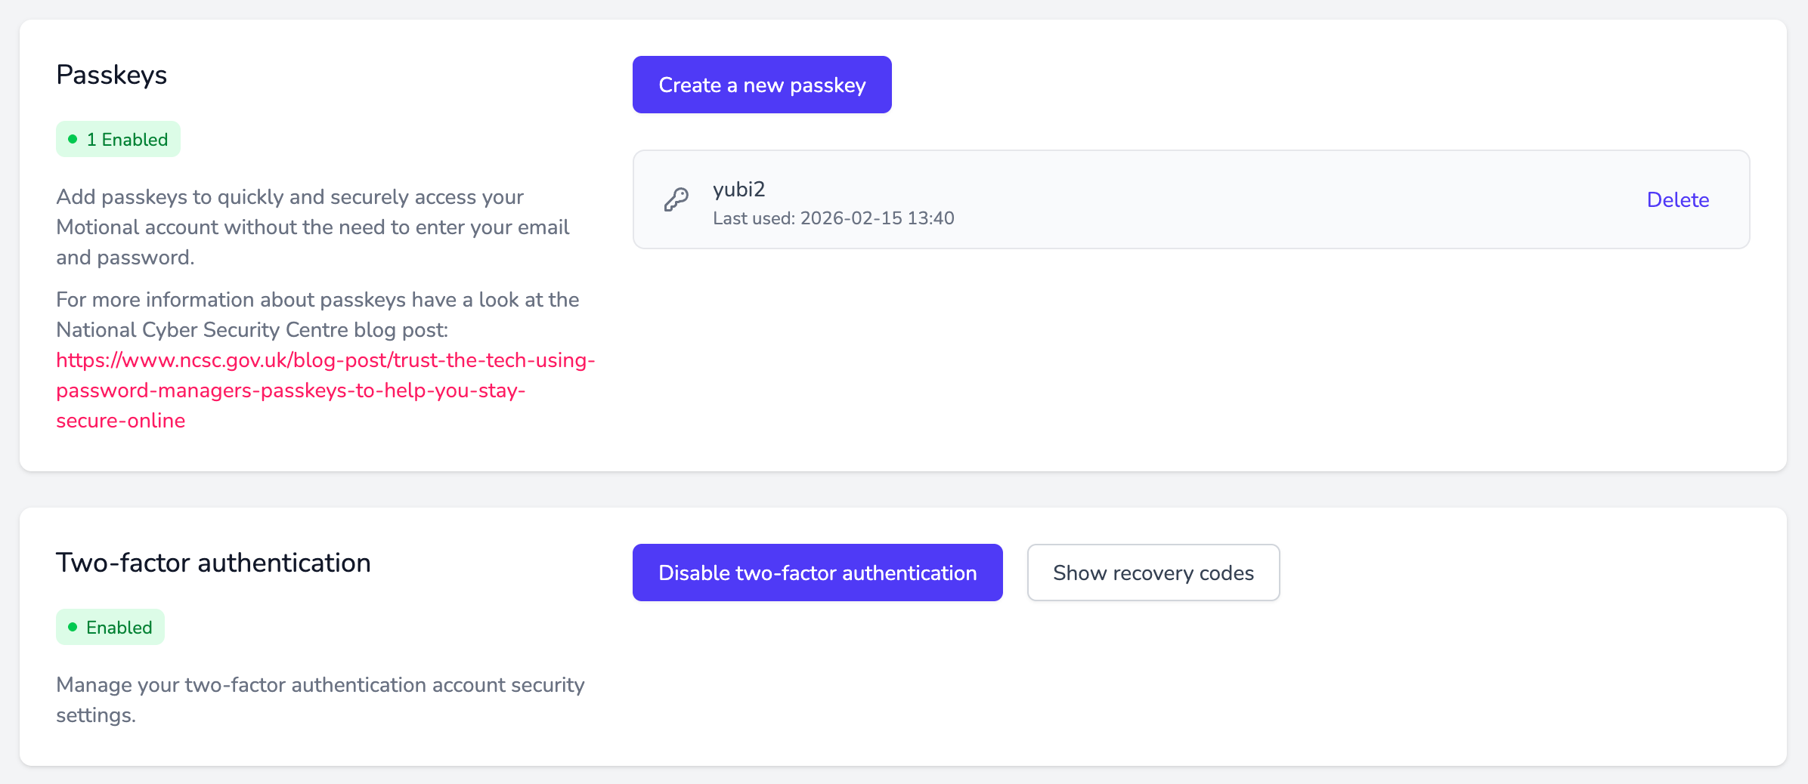Click the Create a new passkey button

pyautogui.click(x=762, y=85)
